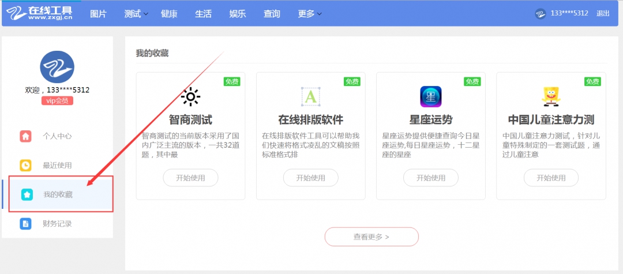The width and height of the screenshot is (623, 274).
Task: Click the clock icon beside 最近使用
Action: (x=26, y=166)
